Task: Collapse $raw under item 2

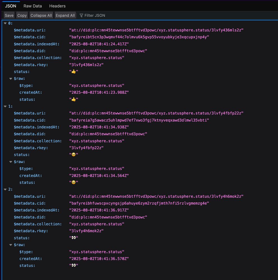Action: tap(11, 245)
